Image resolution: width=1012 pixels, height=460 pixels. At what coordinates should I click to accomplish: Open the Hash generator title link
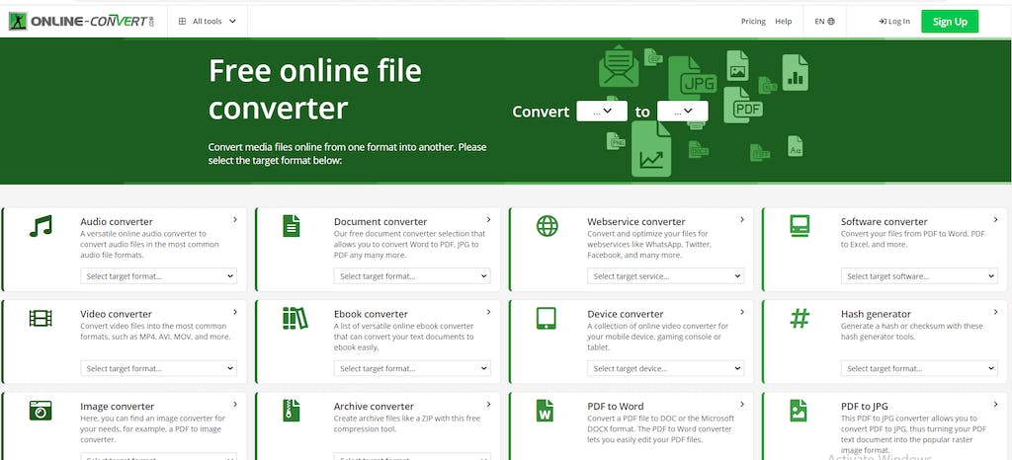[876, 314]
